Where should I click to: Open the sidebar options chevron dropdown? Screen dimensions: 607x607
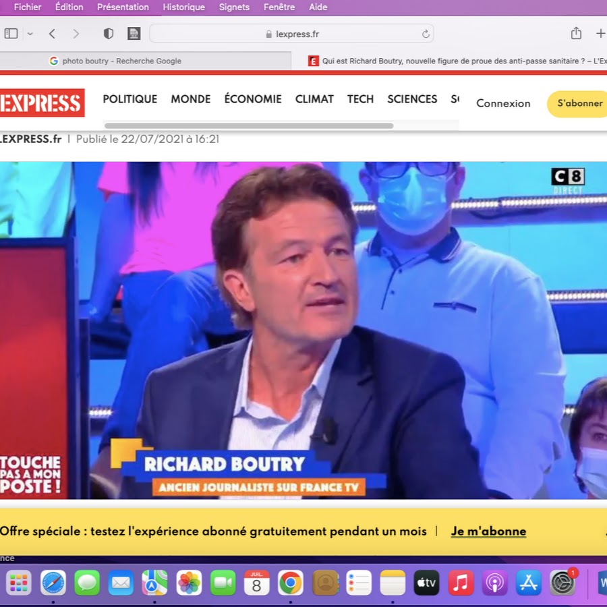[x=30, y=34]
